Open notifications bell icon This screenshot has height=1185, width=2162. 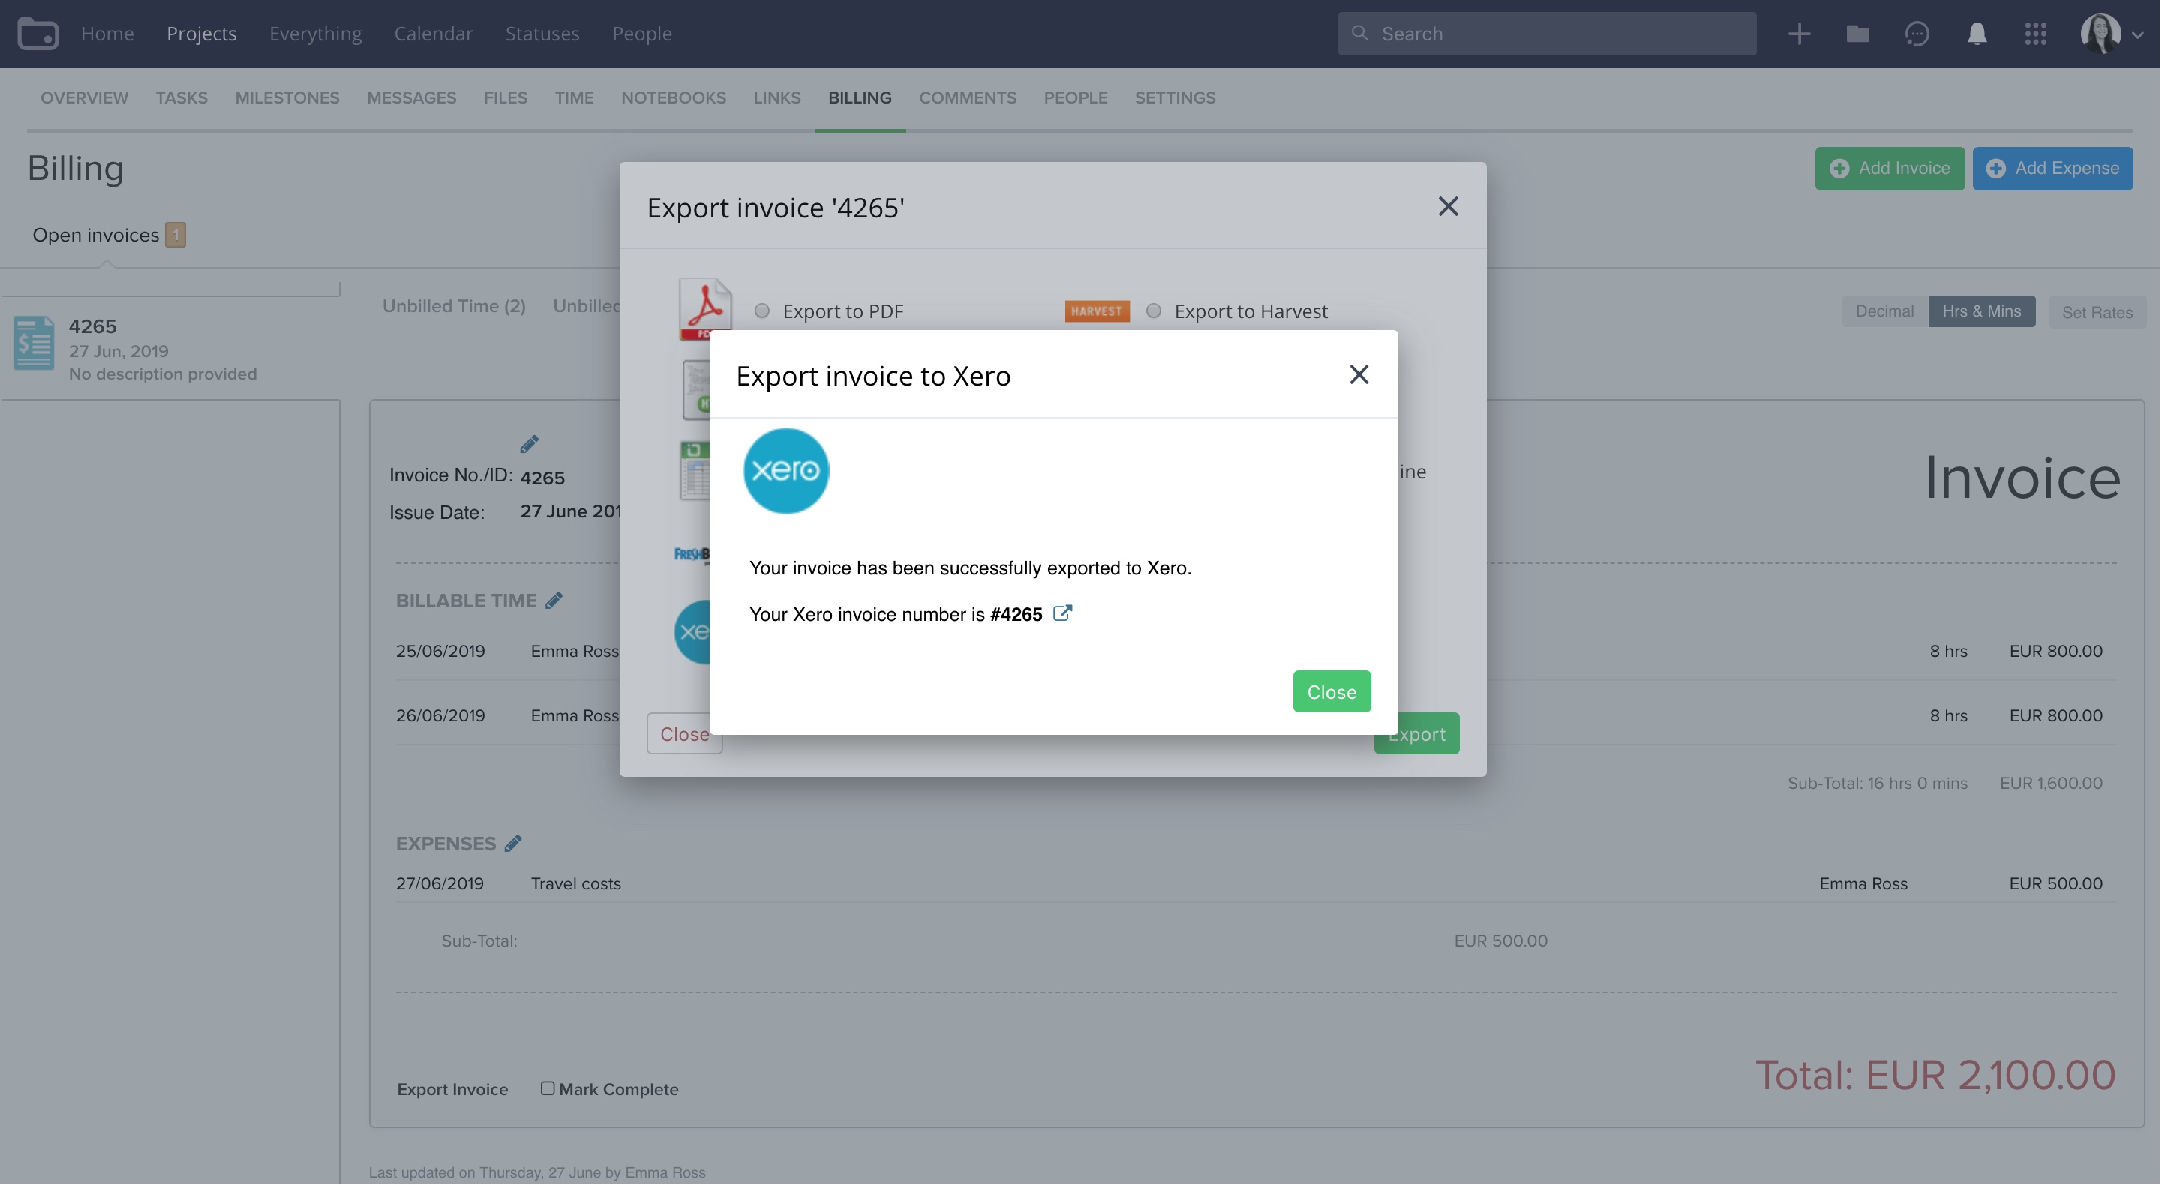click(x=1977, y=34)
